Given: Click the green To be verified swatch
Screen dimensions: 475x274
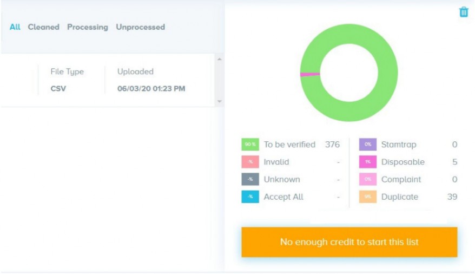Looking at the screenshot, I should (250, 145).
